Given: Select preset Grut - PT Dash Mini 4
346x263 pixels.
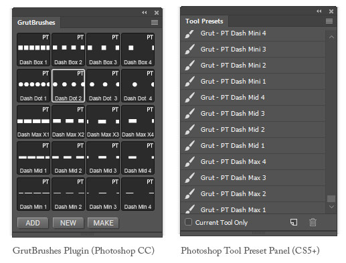Looking at the screenshot, I should [x=253, y=33].
